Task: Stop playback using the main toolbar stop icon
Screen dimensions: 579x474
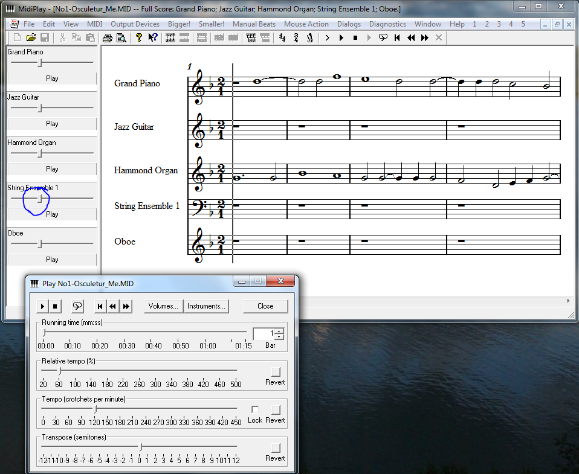Action: (355, 37)
